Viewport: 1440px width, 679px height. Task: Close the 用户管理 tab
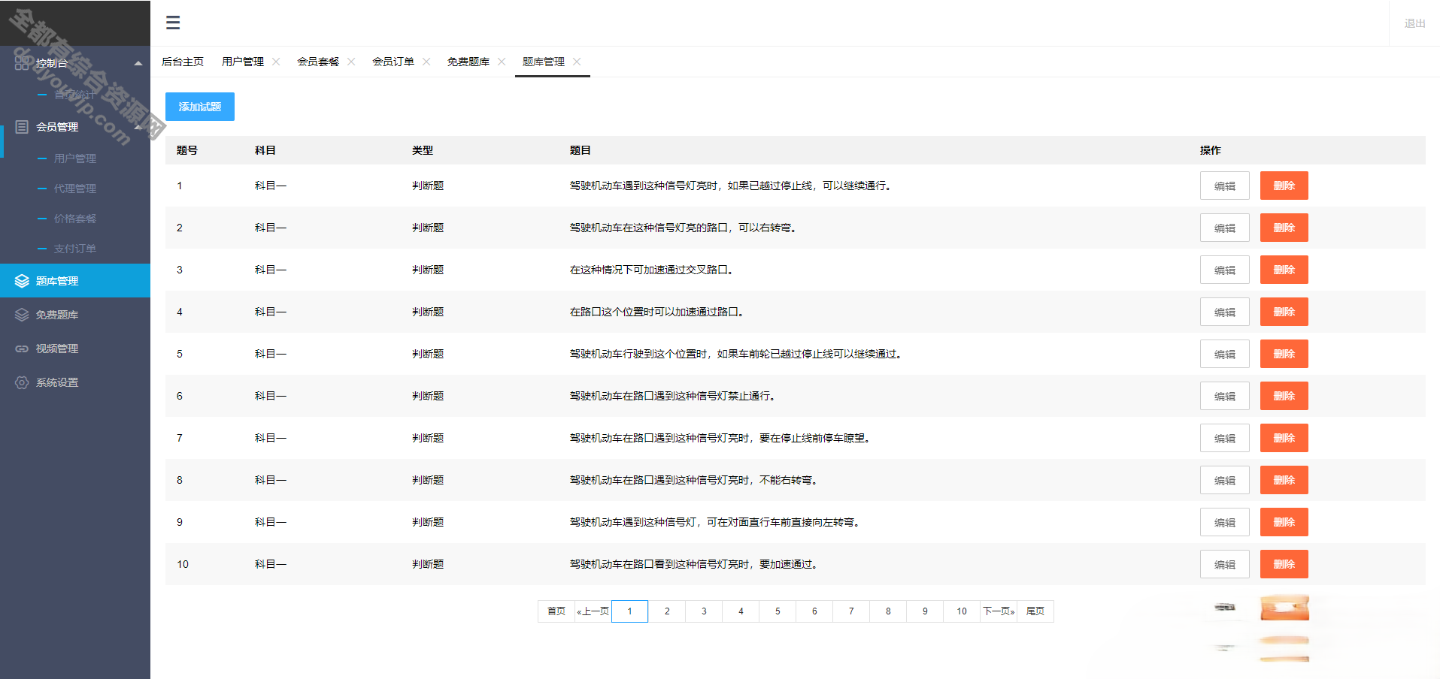pos(276,62)
